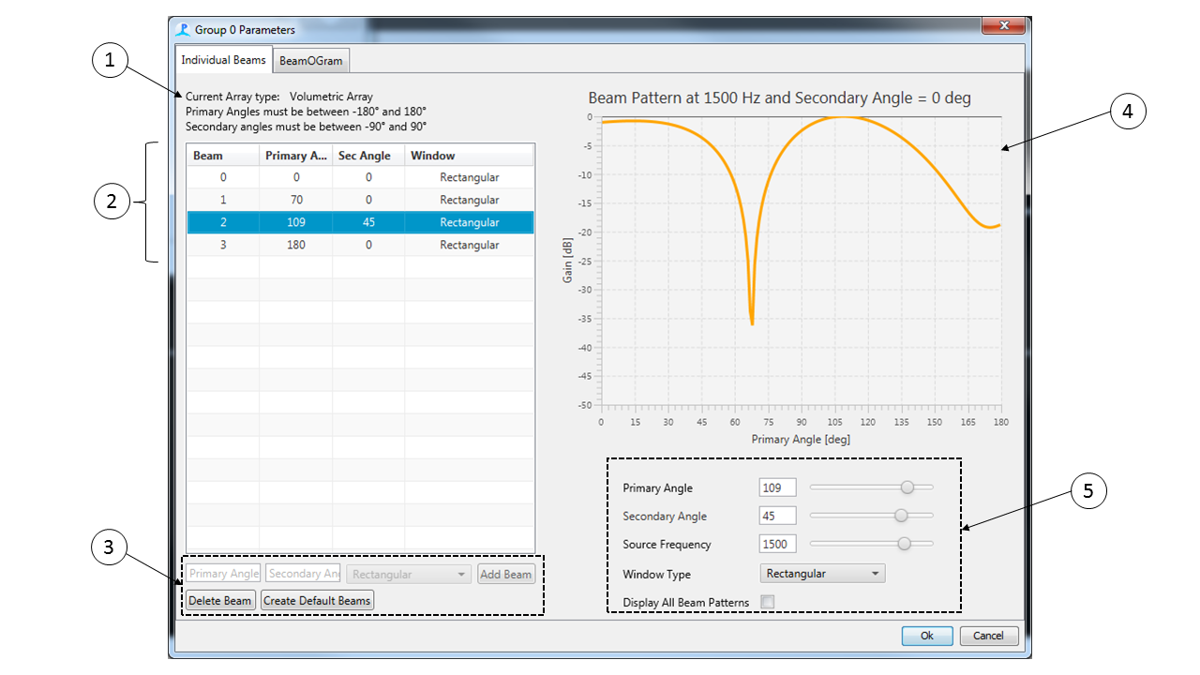The height and width of the screenshot is (675, 1200).
Task: Open the Window Type dropdown
Action: click(x=822, y=574)
